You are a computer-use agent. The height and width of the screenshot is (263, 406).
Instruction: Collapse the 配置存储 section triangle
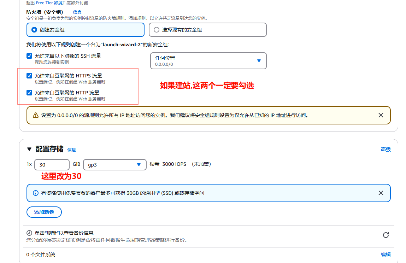point(29,149)
